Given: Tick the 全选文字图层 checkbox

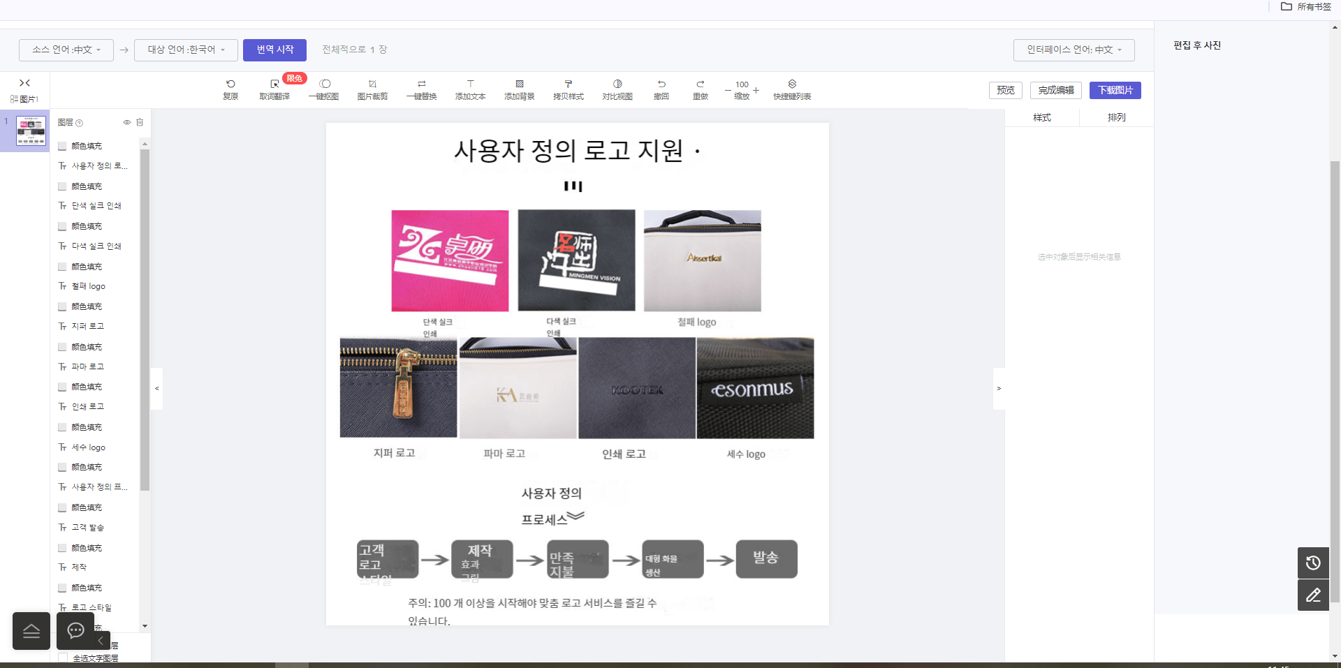Looking at the screenshot, I should [x=63, y=658].
